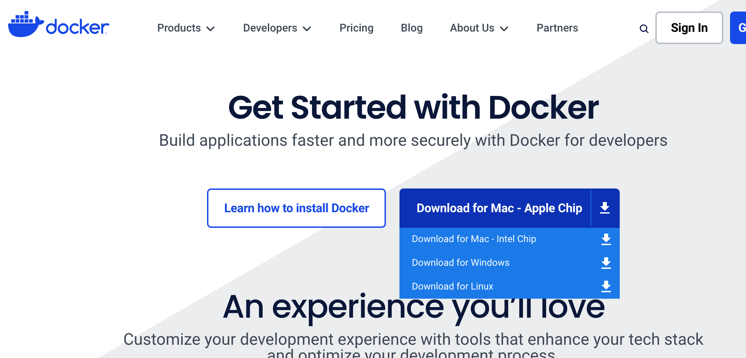Open the Developers navigation item
The height and width of the screenshot is (358, 746).
point(277,28)
